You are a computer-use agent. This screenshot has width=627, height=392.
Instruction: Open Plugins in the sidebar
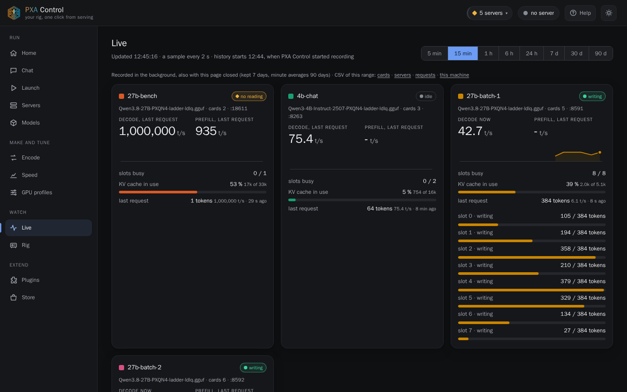click(48, 280)
